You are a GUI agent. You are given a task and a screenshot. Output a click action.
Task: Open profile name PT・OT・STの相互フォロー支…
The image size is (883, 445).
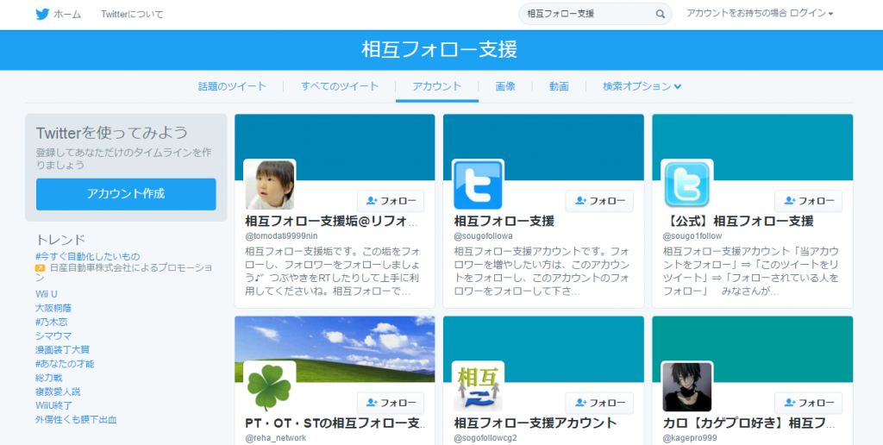(x=335, y=423)
